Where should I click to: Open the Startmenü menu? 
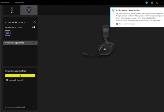pyautogui.click(x=6, y=3)
